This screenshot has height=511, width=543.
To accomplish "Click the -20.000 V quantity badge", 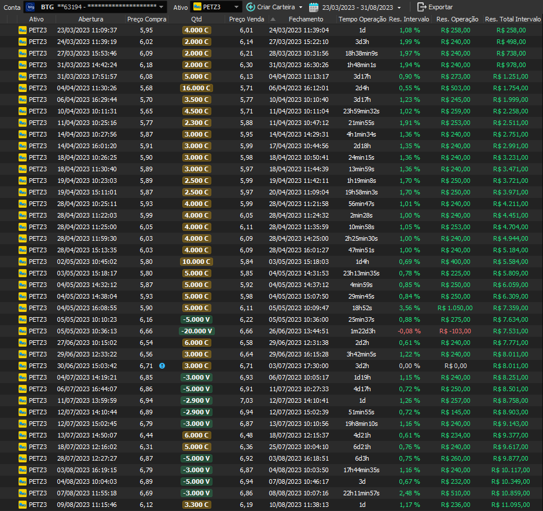I will [196, 331].
